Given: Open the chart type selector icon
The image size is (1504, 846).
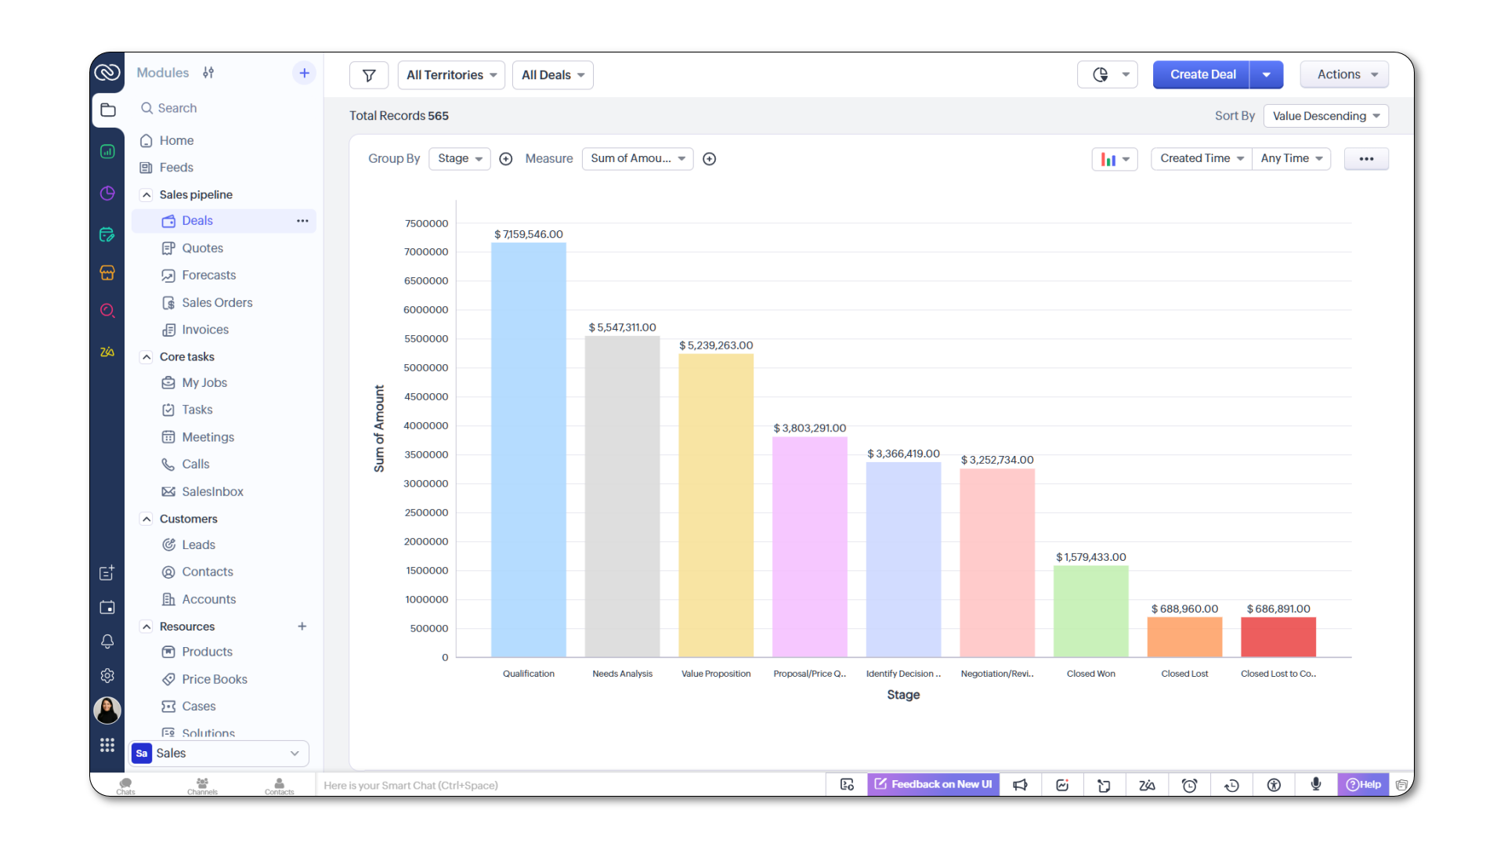Looking at the screenshot, I should tap(1114, 159).
